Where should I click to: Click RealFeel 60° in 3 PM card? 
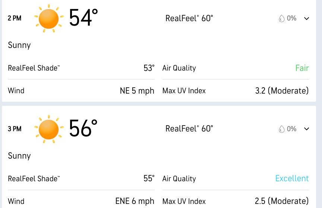click(189, 129)
